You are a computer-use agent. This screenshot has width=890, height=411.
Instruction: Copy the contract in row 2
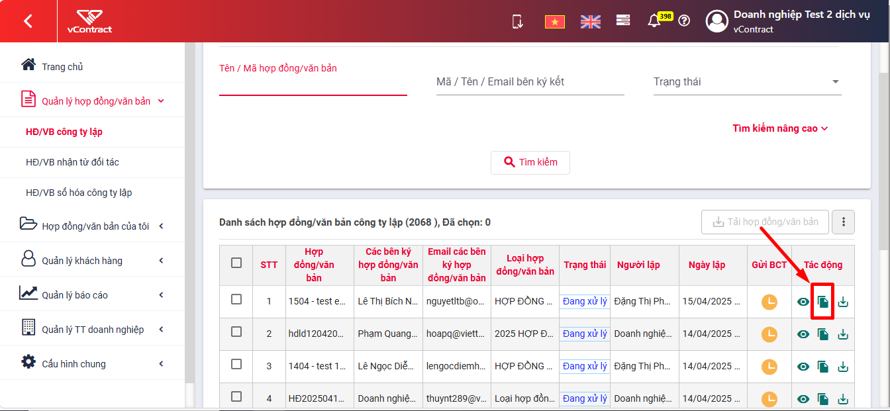point(822,334)
